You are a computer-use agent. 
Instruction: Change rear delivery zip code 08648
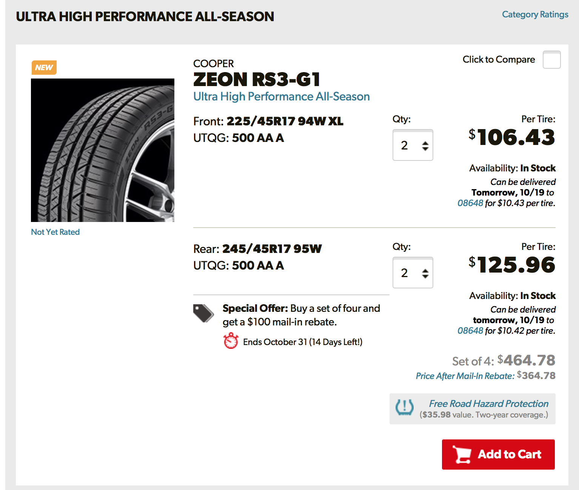pos(470,331)
